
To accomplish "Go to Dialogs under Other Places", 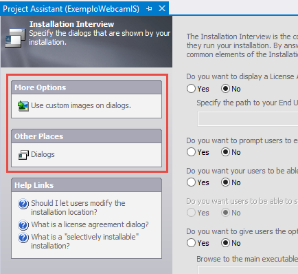I will [43, 154].
